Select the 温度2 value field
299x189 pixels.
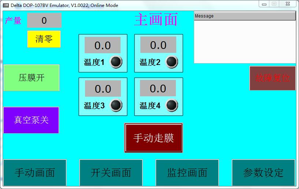[x=158, y=45]
